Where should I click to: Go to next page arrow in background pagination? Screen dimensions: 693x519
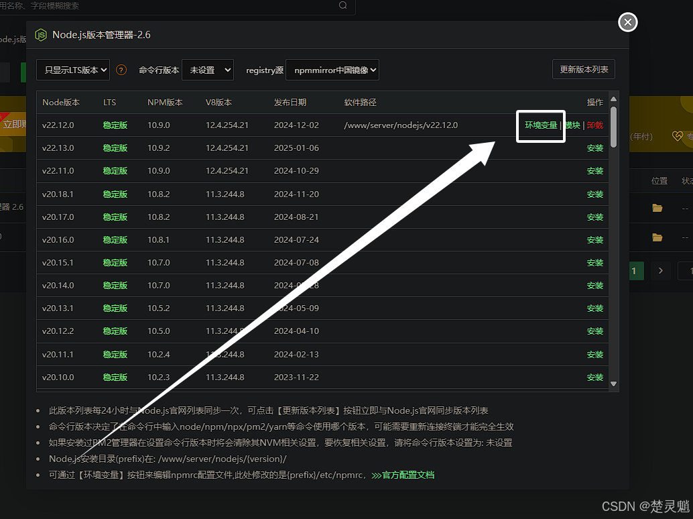tap(661, 270)
